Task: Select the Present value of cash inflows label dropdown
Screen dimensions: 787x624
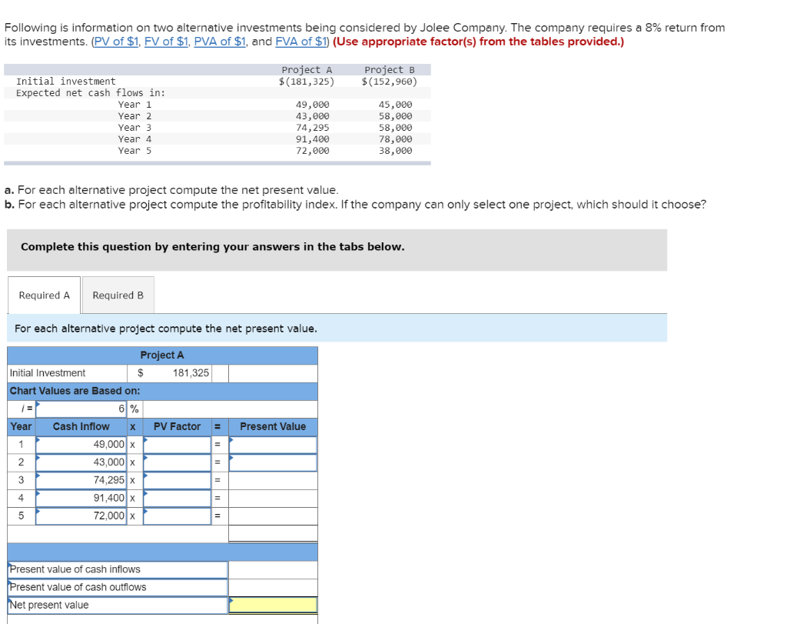Action: (118, 569)
